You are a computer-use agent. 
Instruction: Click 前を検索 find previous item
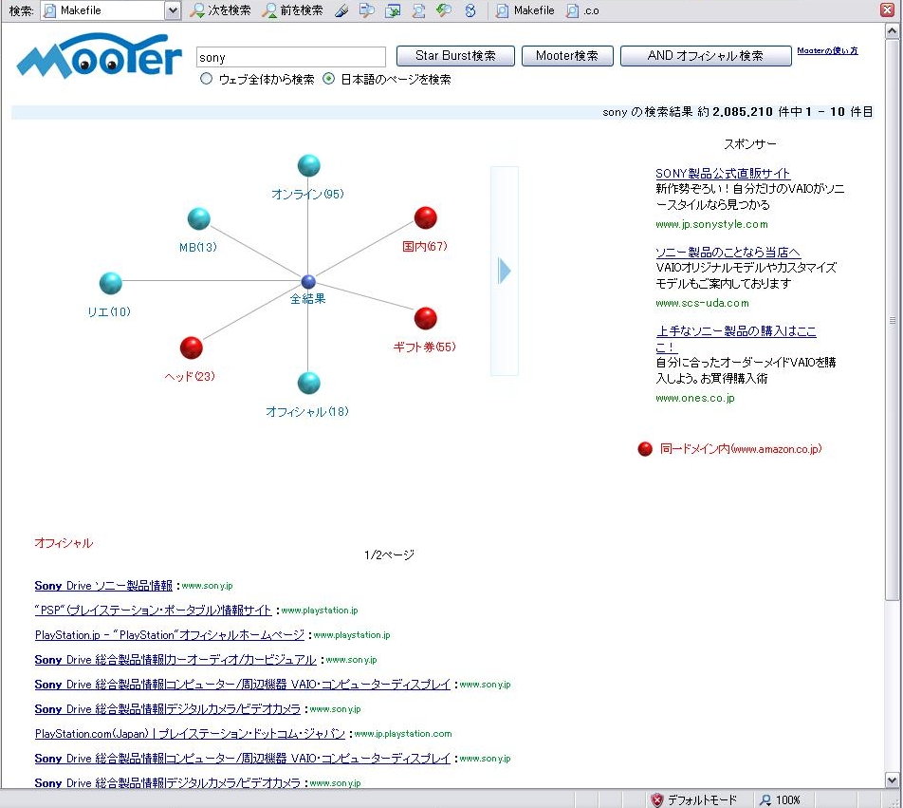coord(292,10)
